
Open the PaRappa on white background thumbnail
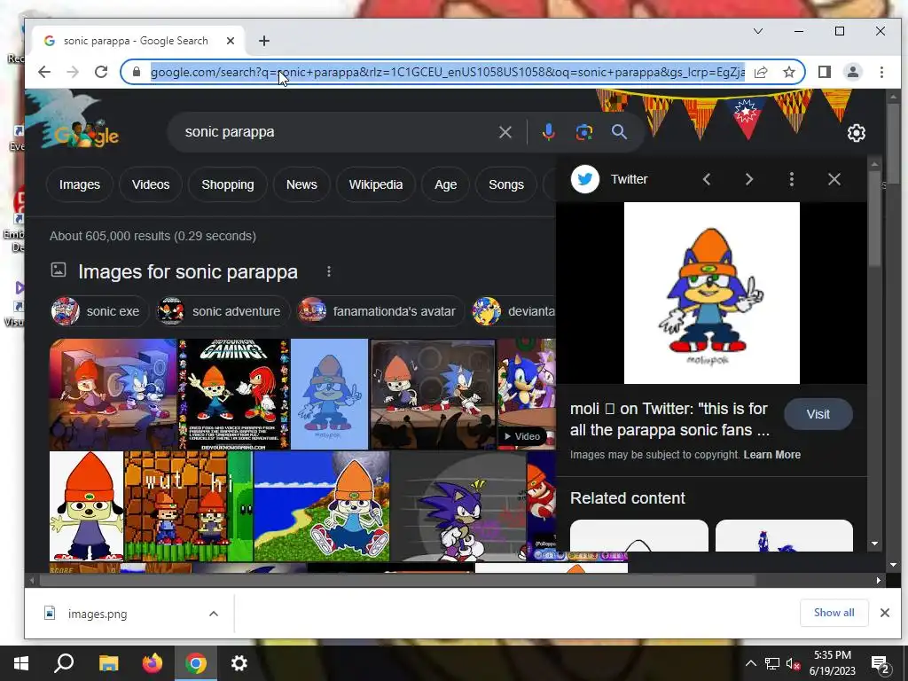[x=87, y=506]
